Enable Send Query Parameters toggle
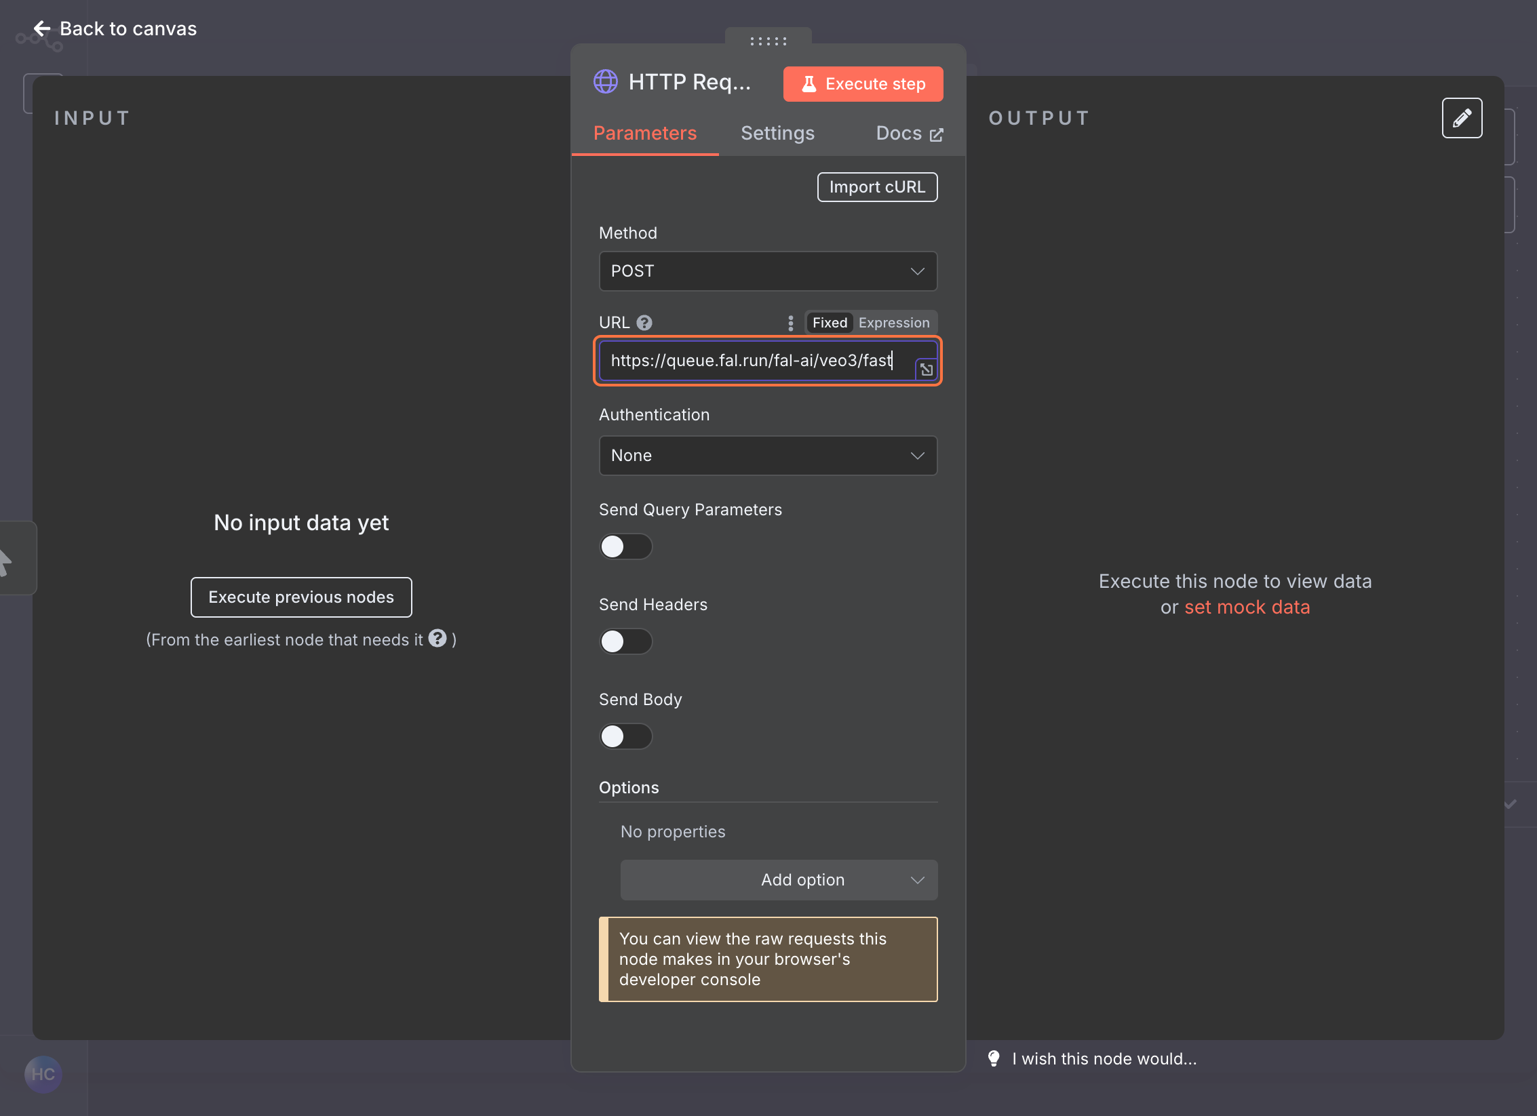This screenshot has width=1537, height=1116. coord(625,546)
